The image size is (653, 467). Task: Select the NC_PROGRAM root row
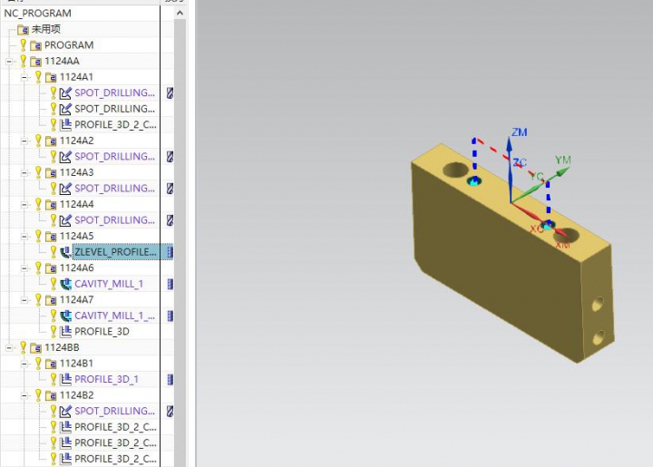[37, 14]
